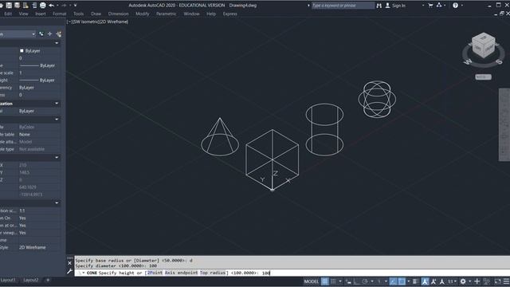
Task: Click Quick Select icon in Properties palette
Action: pos(58,33)
